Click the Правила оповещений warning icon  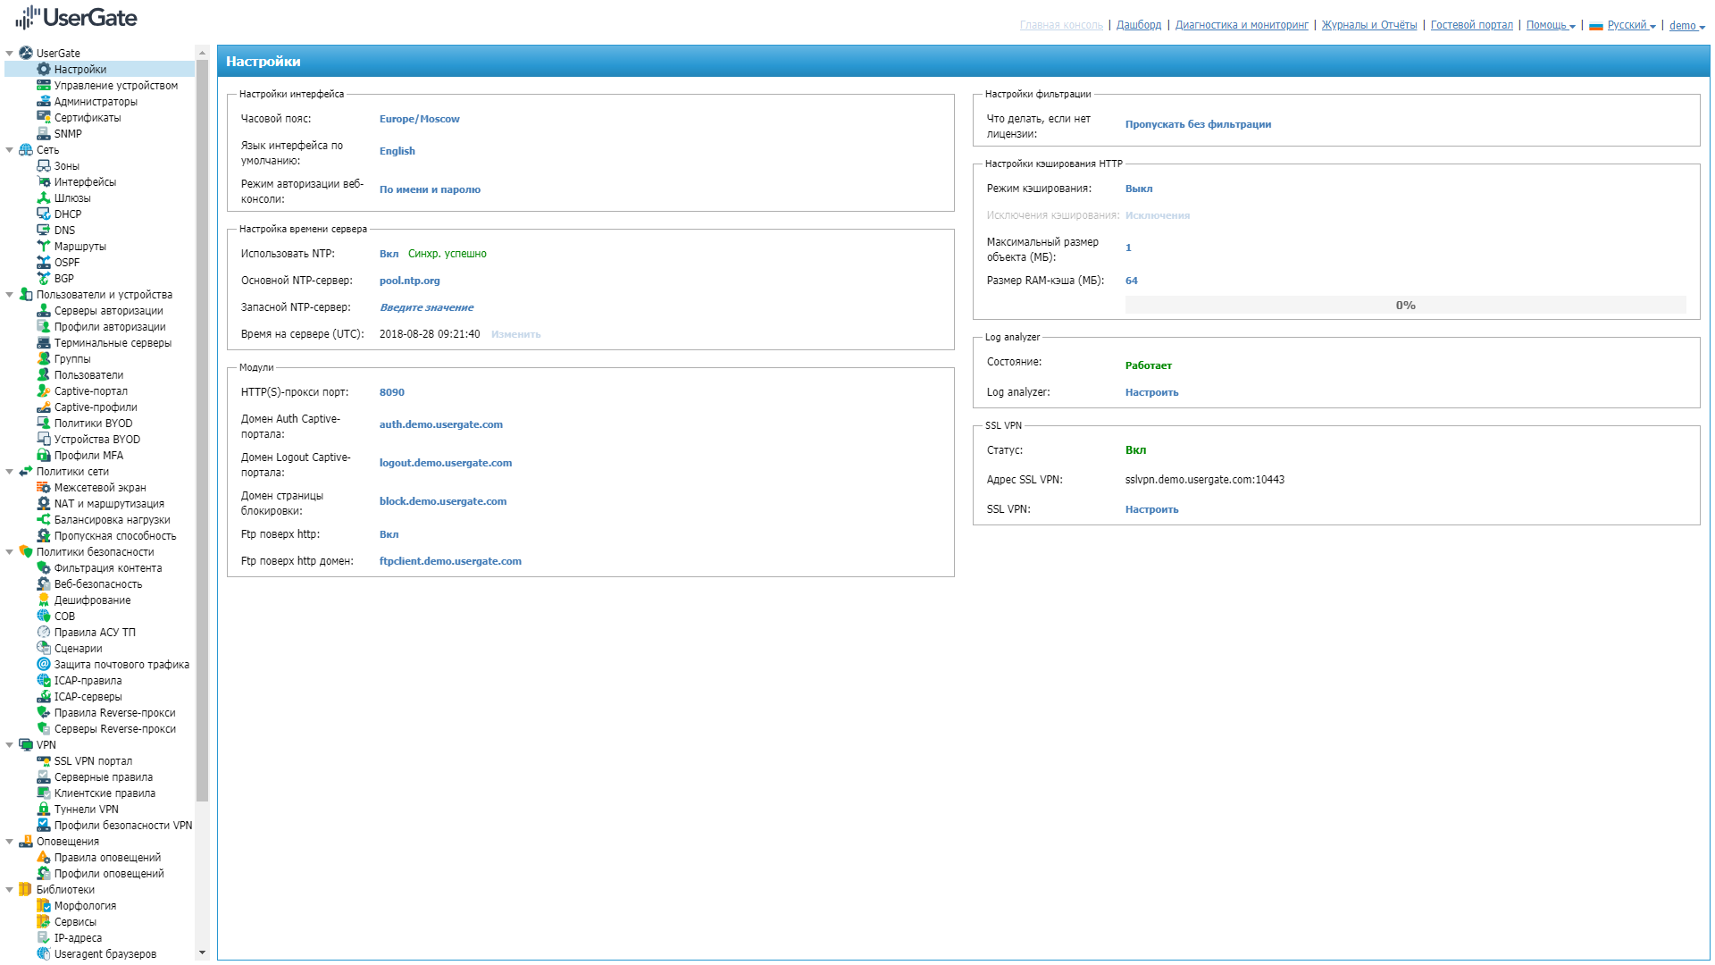click(x=43, y=858)
